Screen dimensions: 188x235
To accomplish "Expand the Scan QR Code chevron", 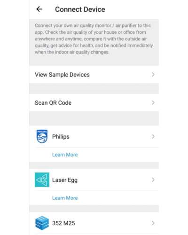I will [x=153, y=102].
